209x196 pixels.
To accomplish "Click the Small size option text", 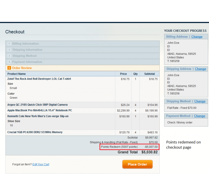I will [x=13, y=88].
